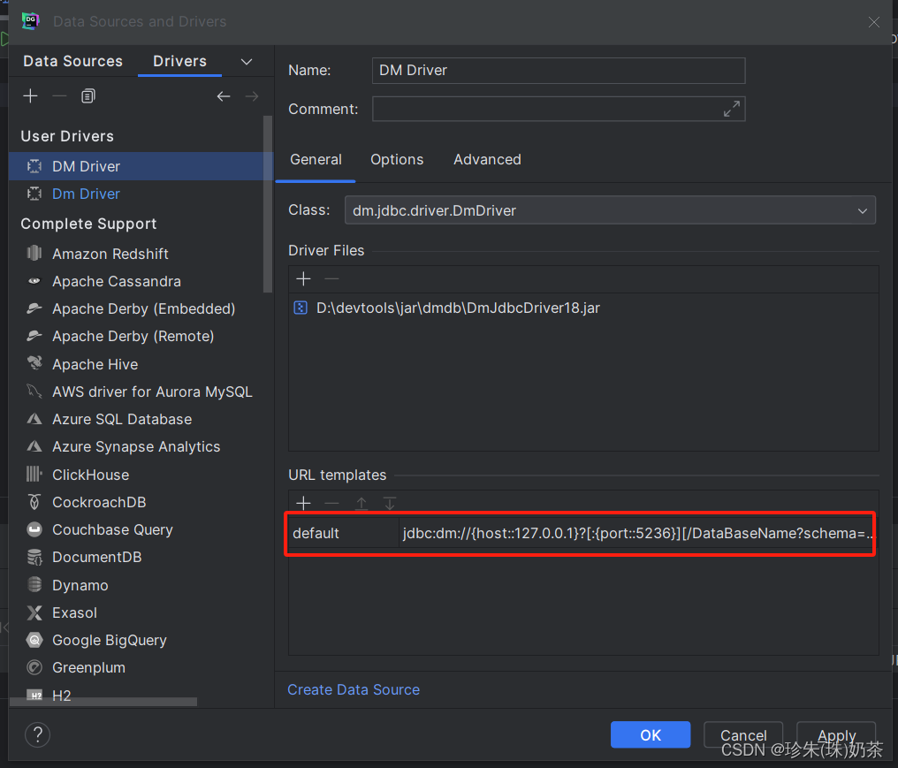
Task: Go back with the left arrow
Action: click(x=224, y=96)
